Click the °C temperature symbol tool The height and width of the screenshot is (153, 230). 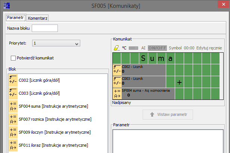pos(125,48)
